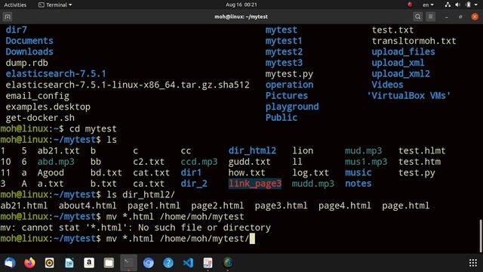Open the Files manager from the dock
Image resolution: width=483 pixels, height=272 pixels.
click(109, 263)
